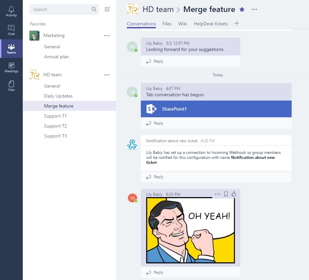Start a new chat with compose icon
The height and width of the screenshot is (280, 309).
pyautogui.click(x=107, y=9)
